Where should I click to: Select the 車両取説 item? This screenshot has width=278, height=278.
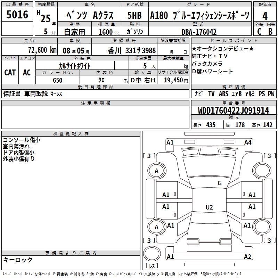click(x=36, y=93)
